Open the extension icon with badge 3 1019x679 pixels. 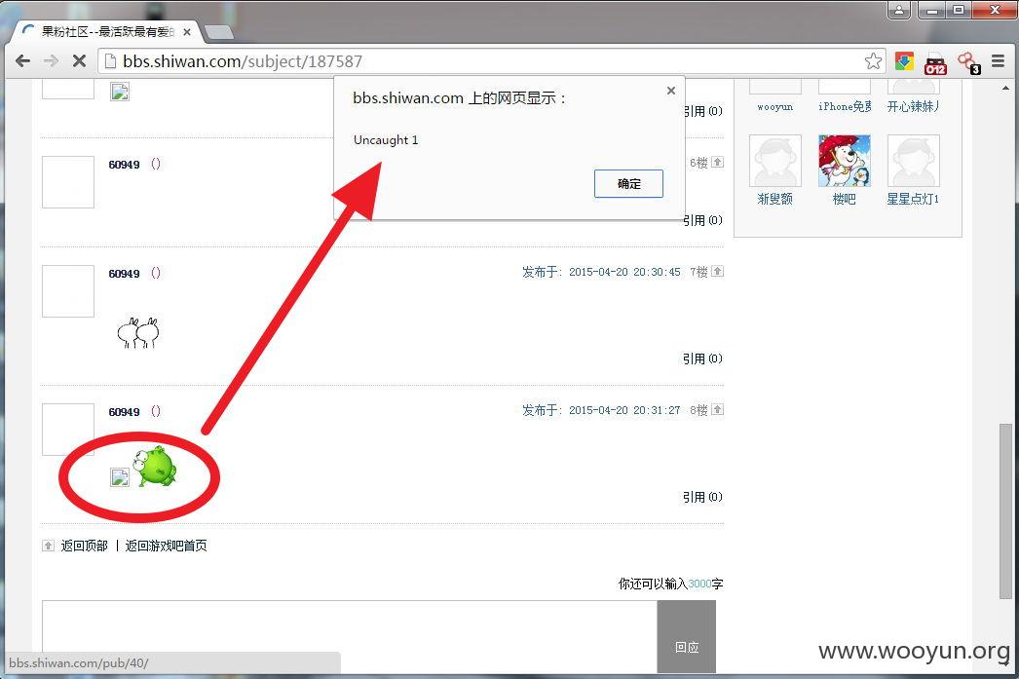point(968,63)
